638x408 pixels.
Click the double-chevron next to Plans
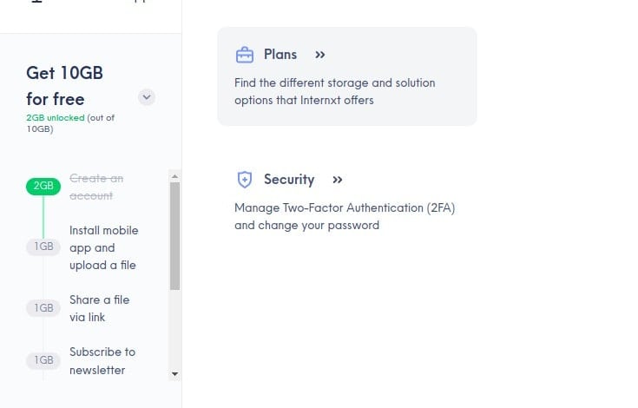[320, 55]
